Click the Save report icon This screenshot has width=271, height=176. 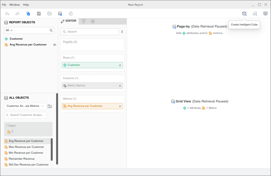(39, 14)
